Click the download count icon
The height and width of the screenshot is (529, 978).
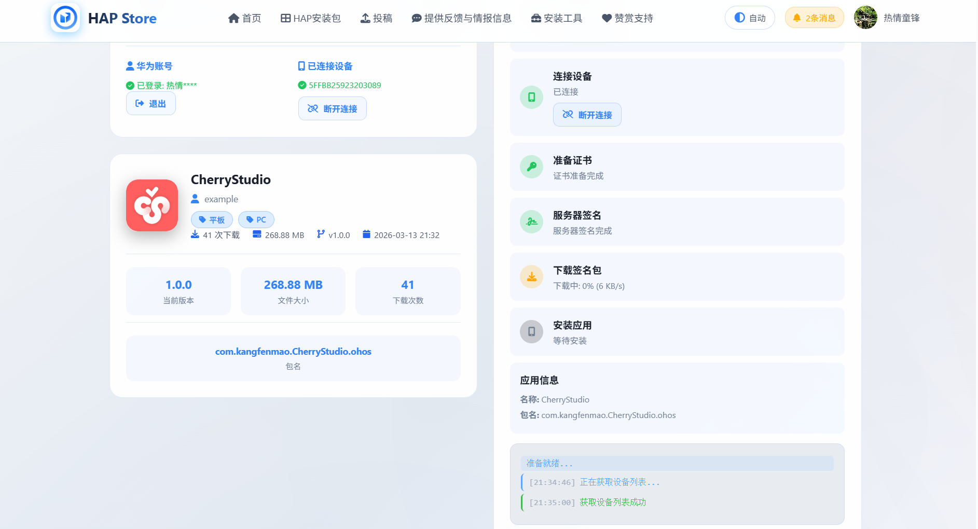click(x=195, y=234)
